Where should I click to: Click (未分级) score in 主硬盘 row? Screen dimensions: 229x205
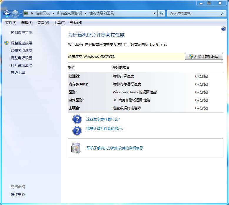[202, 108]
